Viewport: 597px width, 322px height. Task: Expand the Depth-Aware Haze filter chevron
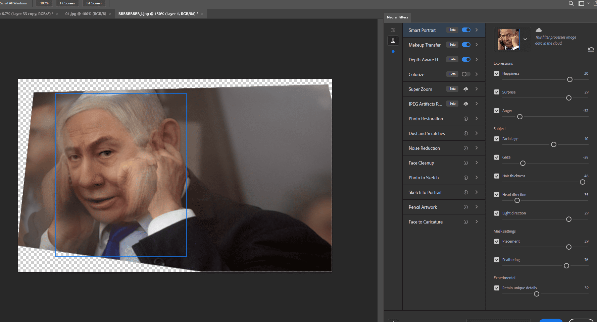(477, 59)
